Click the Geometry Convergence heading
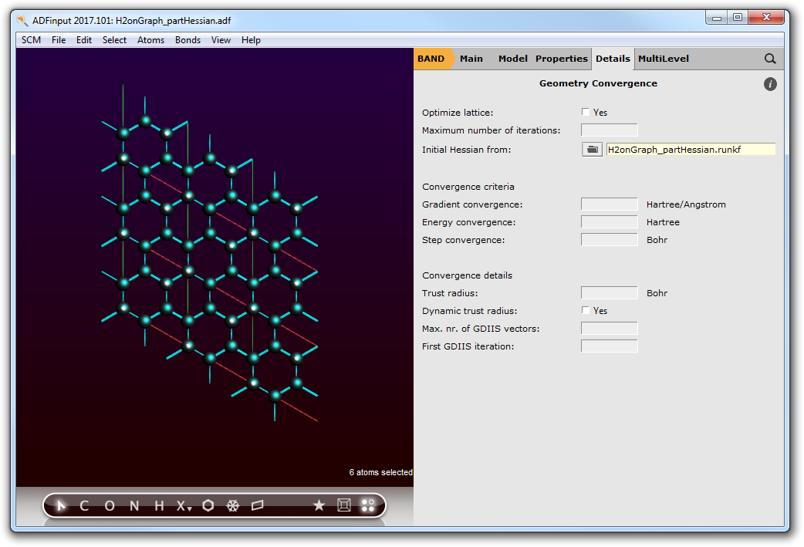The image size is (804, 547). pyautogui.click(x=598, y=83)
